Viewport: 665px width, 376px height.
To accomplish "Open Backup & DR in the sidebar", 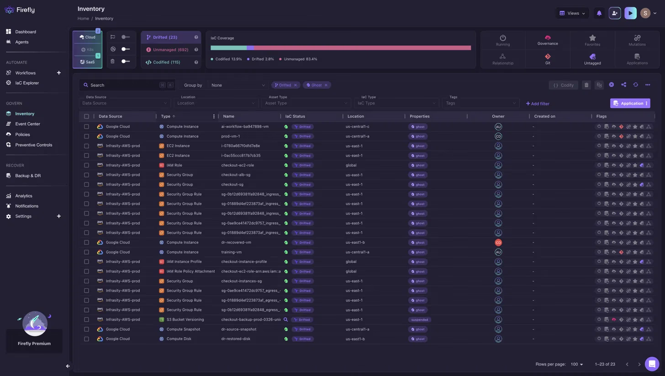I will click(x=28, y=176).
